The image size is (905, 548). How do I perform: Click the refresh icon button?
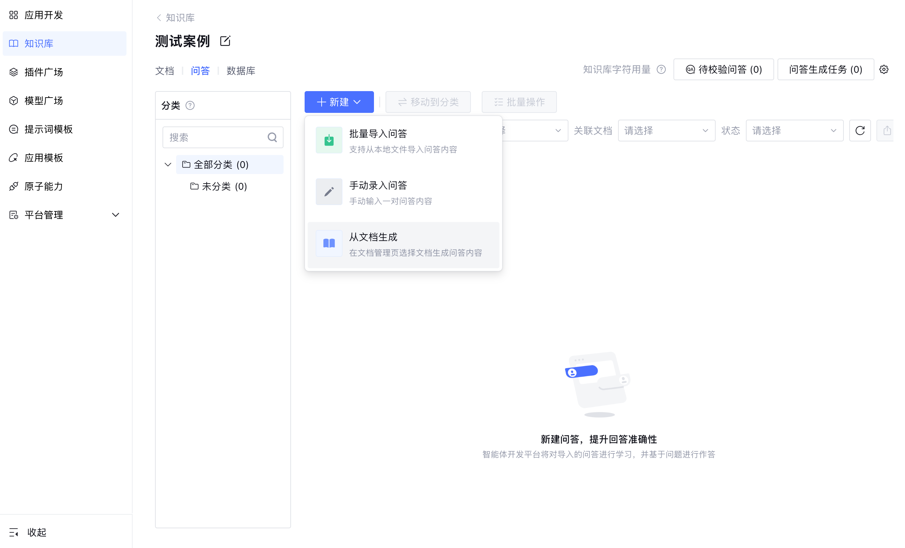[x=859, y=131]
